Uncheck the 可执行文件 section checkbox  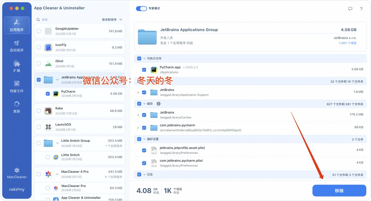[x=139, y=58]
